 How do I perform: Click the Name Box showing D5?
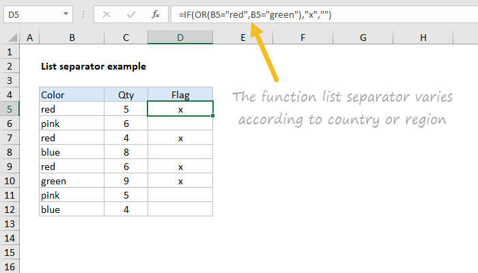coord(31,14)
